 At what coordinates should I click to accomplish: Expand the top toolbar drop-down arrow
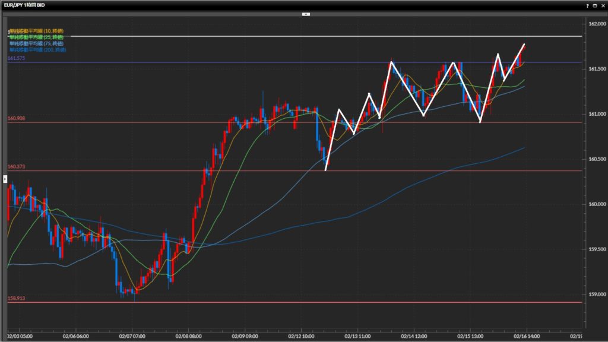pos(306,13)
